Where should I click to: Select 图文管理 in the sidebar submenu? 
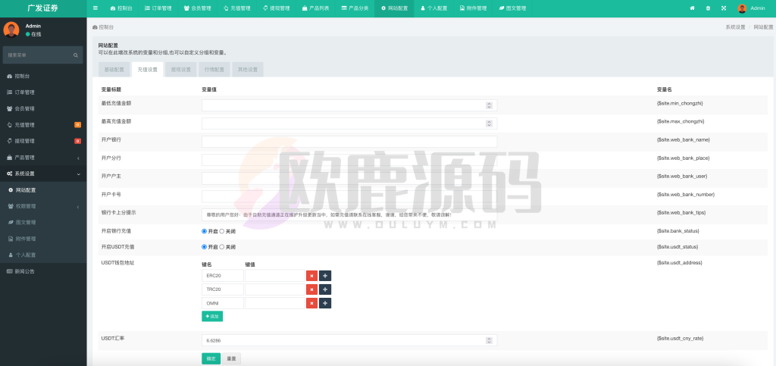[x=43, y=223]
